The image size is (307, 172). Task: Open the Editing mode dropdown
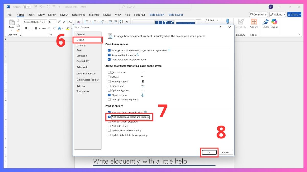tap(277, 15)
